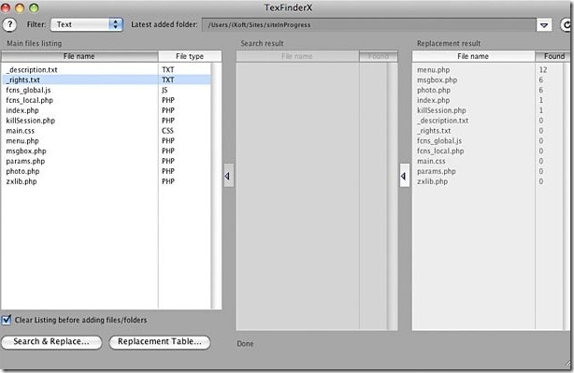Select _description.txt in main files listing
The width and height of the screenshot is (574, 373).
point(107,69)
